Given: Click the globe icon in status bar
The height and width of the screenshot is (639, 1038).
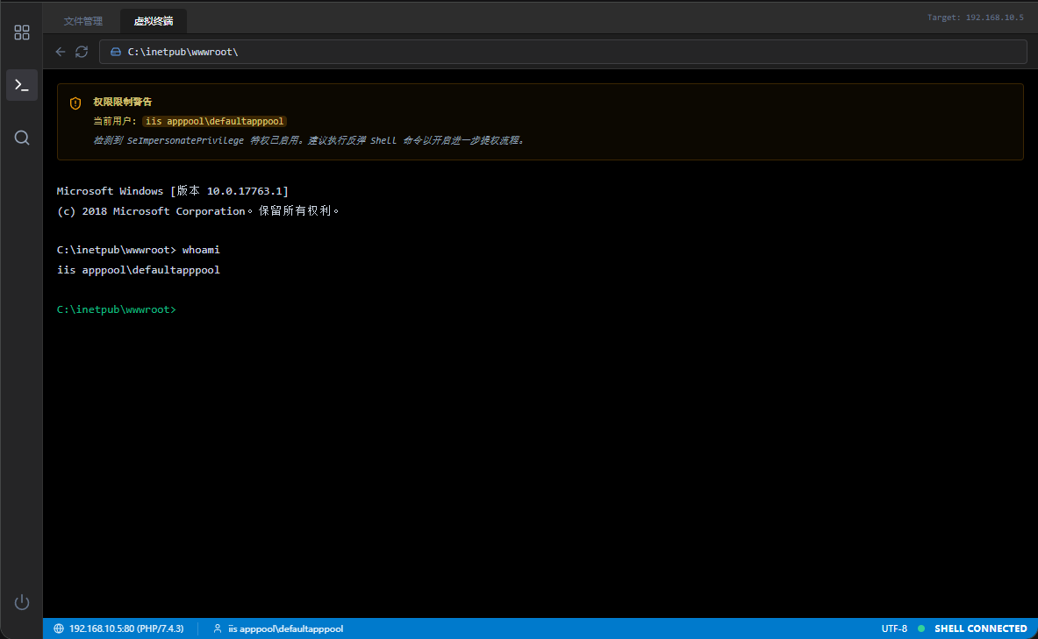Looking at the screenshot, I should (x=59, y=628).
